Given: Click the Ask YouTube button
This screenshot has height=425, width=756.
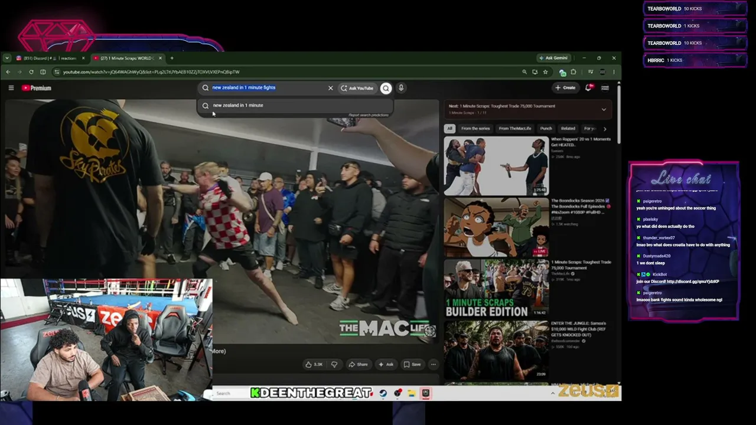Looking at the screenshot, I should [357, 88].
